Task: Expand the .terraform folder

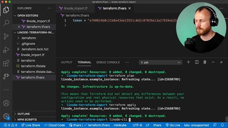Action: (x=28, y=38)
